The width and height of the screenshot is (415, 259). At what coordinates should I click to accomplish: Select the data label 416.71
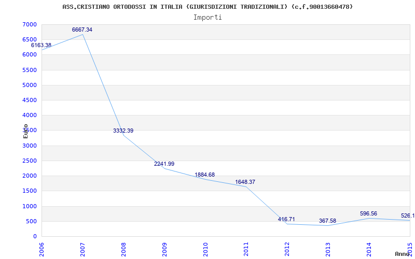tap(286, 219)
